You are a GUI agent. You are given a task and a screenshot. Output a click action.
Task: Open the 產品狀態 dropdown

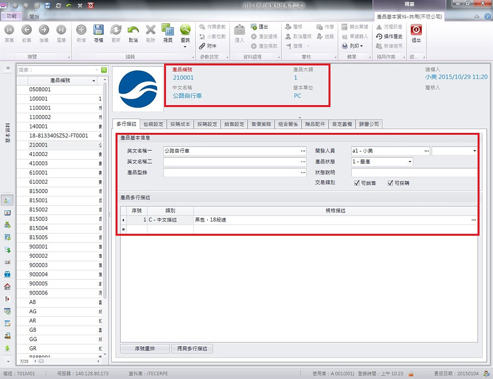coord(409,162)
